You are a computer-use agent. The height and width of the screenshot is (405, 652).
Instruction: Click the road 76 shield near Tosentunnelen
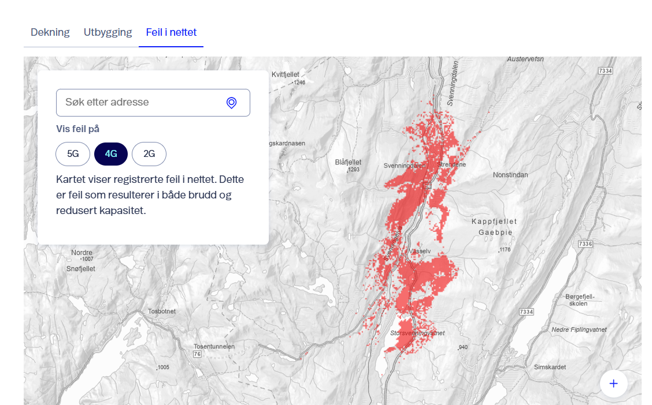197,354
